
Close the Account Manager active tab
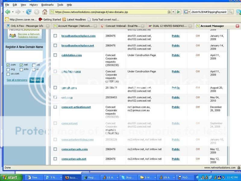[x=237, y=26]
